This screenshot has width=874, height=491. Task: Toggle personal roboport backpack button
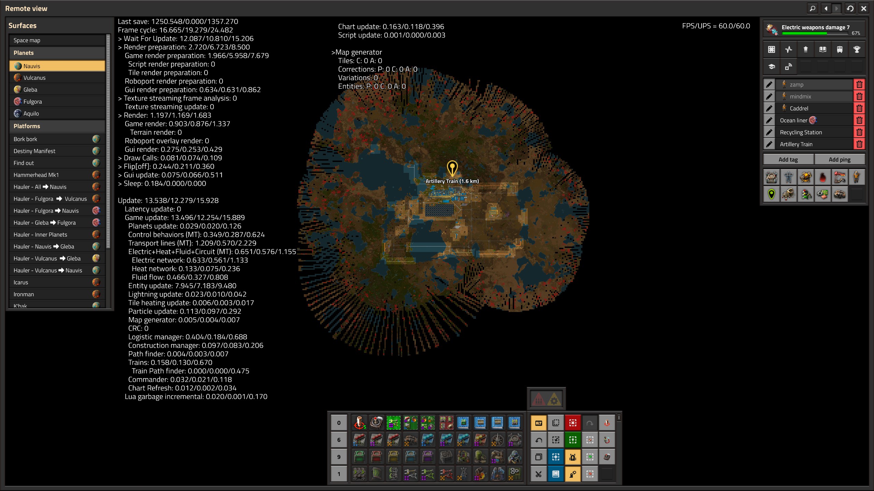(573, 457)
